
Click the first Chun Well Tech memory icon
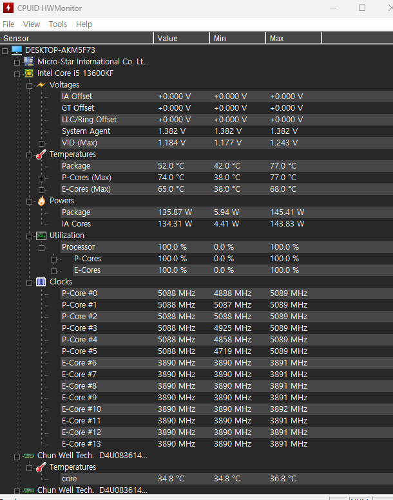click(x=29, y=456)
